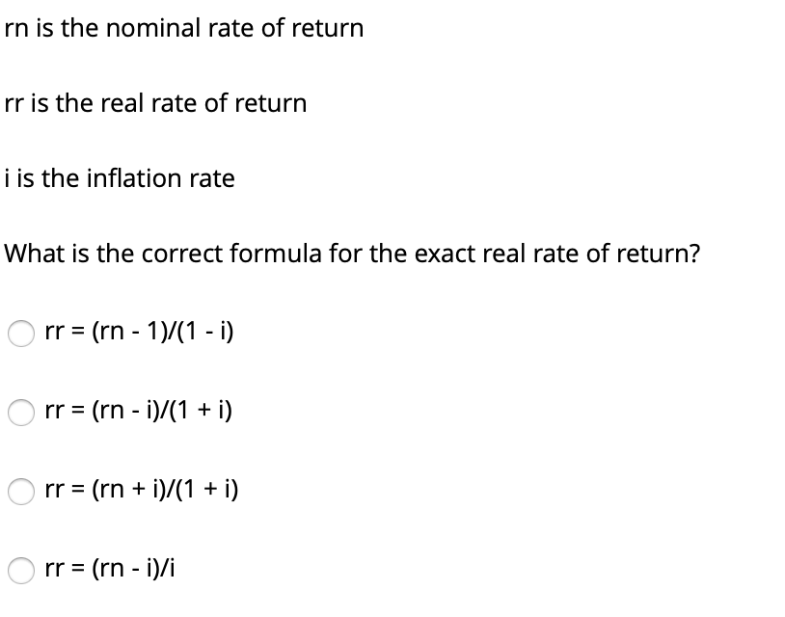Screen dimensions: 785x617
Task: Click the line defining nominal rate of return
Action: [183, 28]
